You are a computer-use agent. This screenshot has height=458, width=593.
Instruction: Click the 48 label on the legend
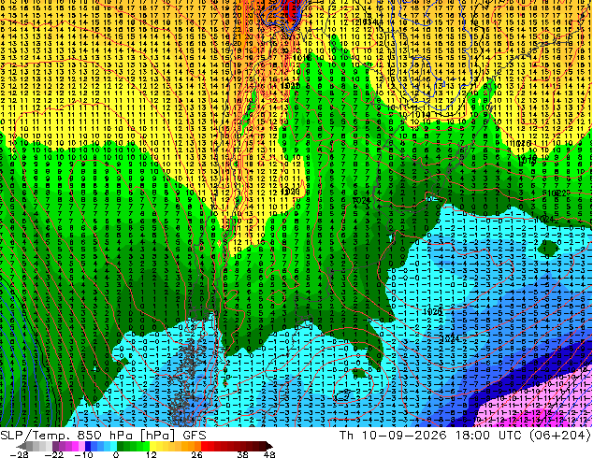pos(269,454)
